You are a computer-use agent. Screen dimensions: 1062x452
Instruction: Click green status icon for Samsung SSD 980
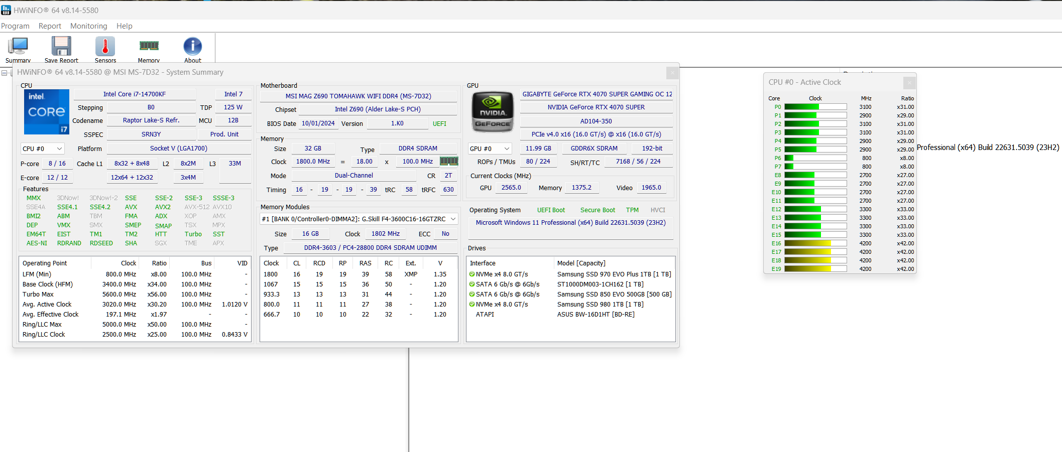click(x=472, y=305)
